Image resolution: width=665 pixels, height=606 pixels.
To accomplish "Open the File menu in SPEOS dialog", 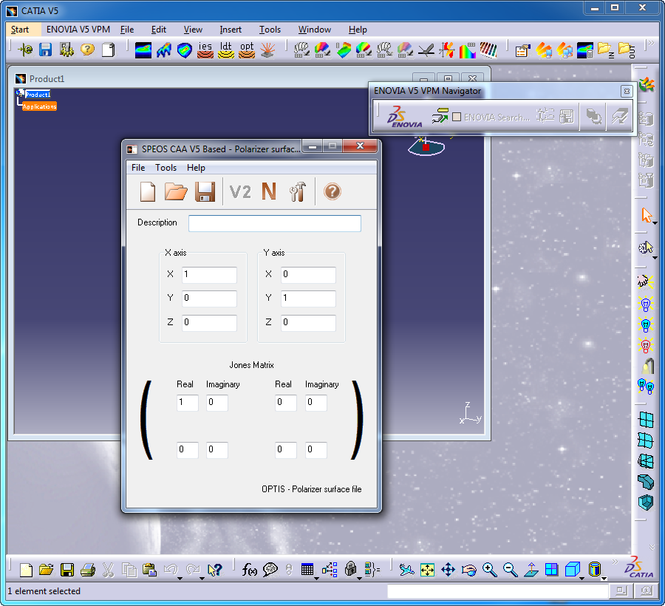I will click(138, 168).
